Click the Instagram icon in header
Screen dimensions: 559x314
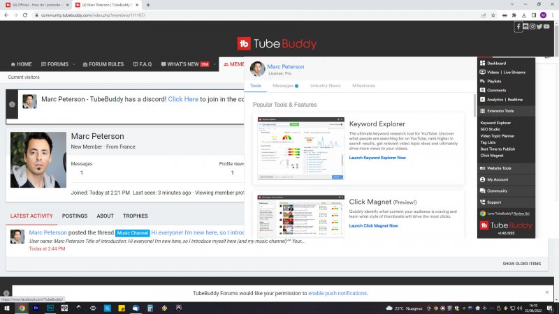point(532,27)
